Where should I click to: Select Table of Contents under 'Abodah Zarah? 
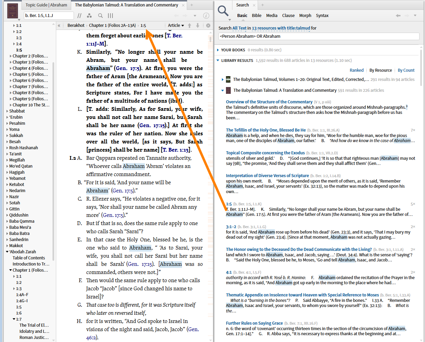click(29, 258)
